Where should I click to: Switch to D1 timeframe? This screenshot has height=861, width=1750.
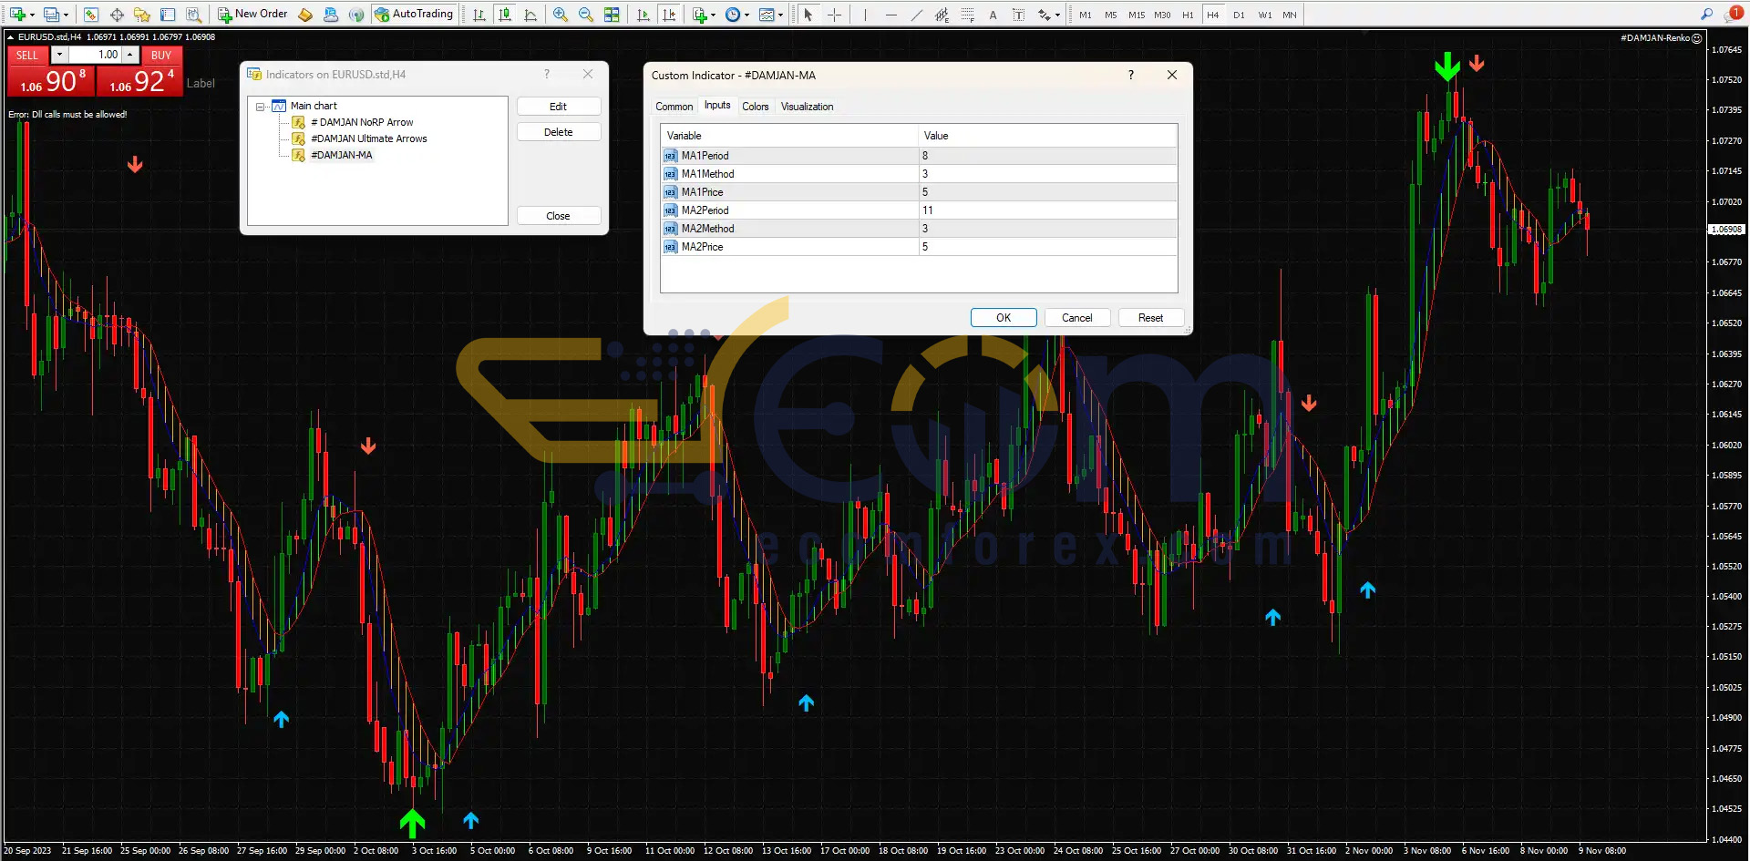click(1239, 15)
